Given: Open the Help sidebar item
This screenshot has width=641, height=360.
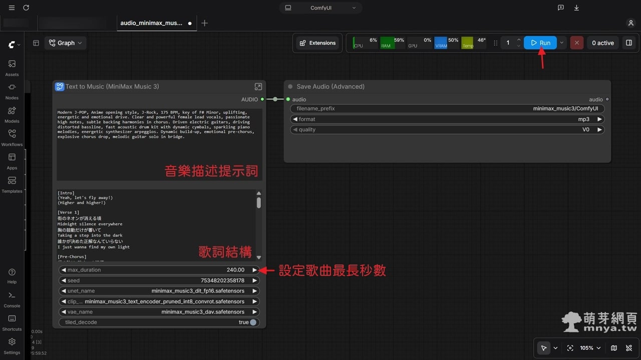Looking at the screenshot, I should click(12, 275).
